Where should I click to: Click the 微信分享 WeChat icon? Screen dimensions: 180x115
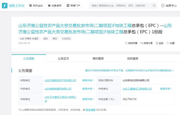[x=142, y=43]
